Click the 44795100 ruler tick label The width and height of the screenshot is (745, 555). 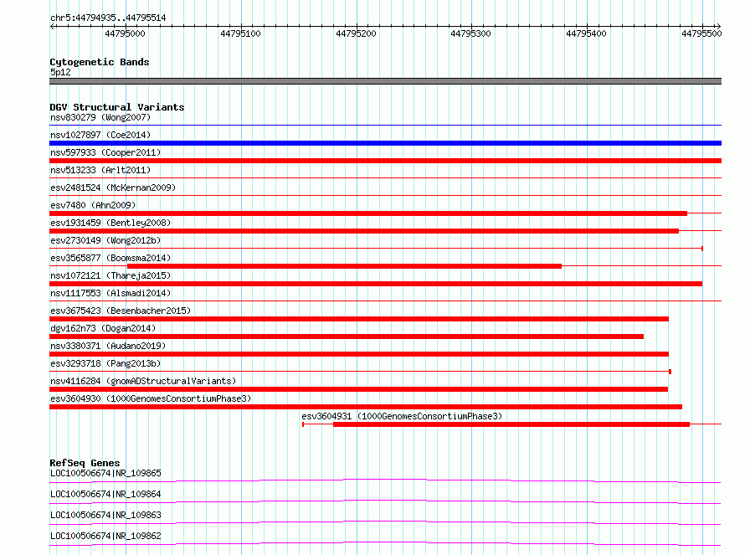(x=240, y=33)
